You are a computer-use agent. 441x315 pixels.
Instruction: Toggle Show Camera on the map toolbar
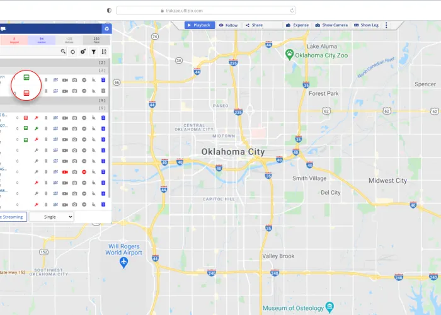pyautogui.click(x=331, y=25)
